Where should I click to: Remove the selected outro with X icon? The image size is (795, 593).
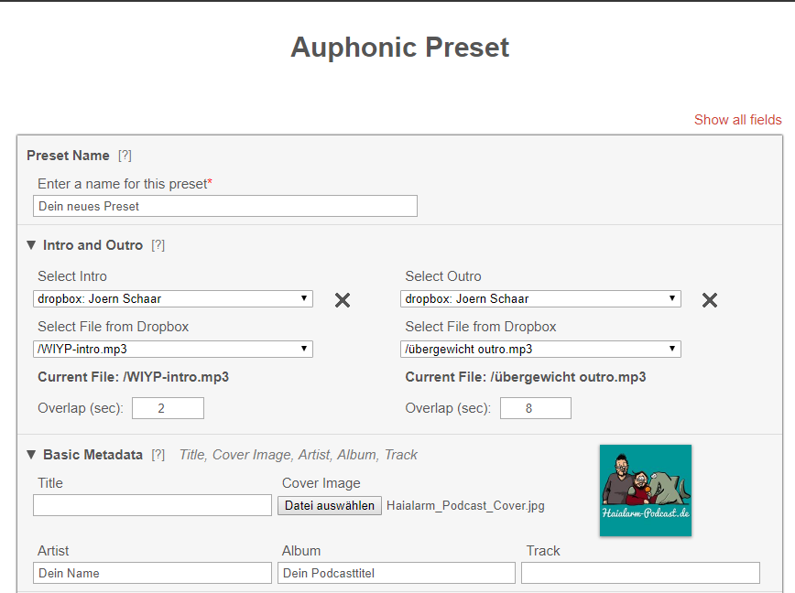709,300
